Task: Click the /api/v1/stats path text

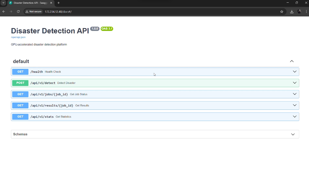Action: point(42,117)
